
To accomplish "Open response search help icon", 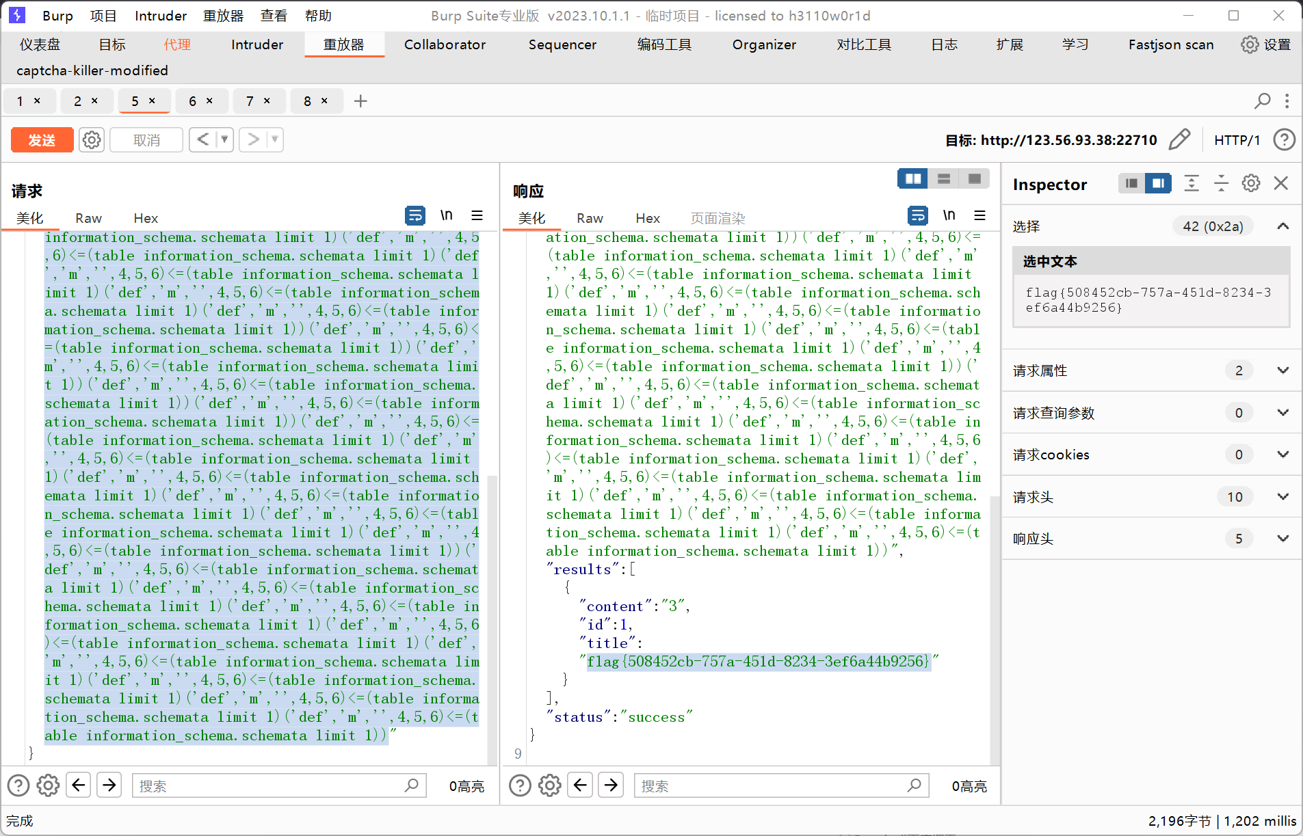I will (x=521, y=785).
